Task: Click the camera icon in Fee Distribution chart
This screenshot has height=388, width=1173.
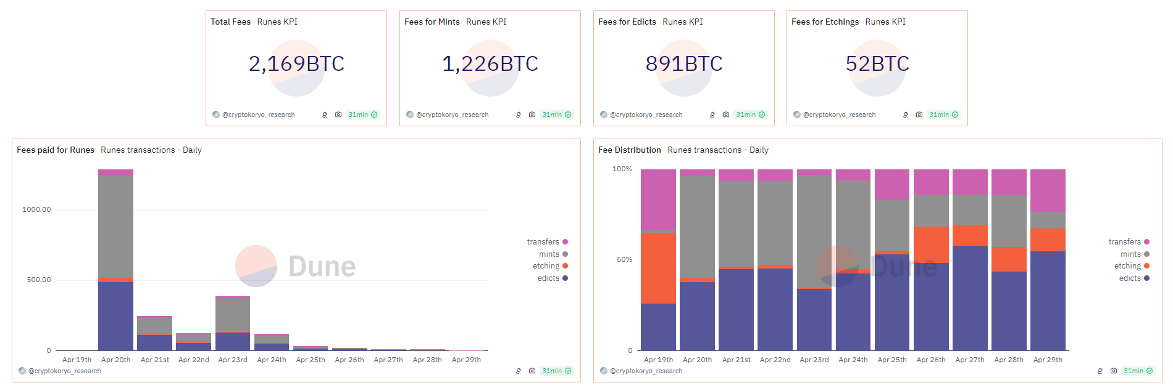Action: coord(1114,371)
